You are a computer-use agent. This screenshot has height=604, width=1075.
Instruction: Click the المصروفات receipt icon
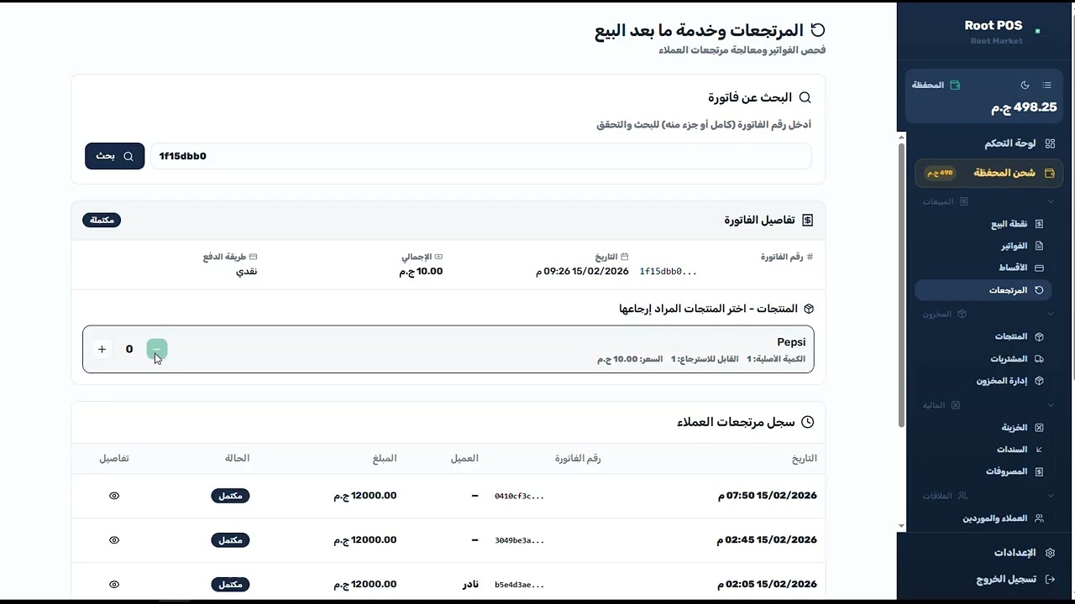(1039, 471)
